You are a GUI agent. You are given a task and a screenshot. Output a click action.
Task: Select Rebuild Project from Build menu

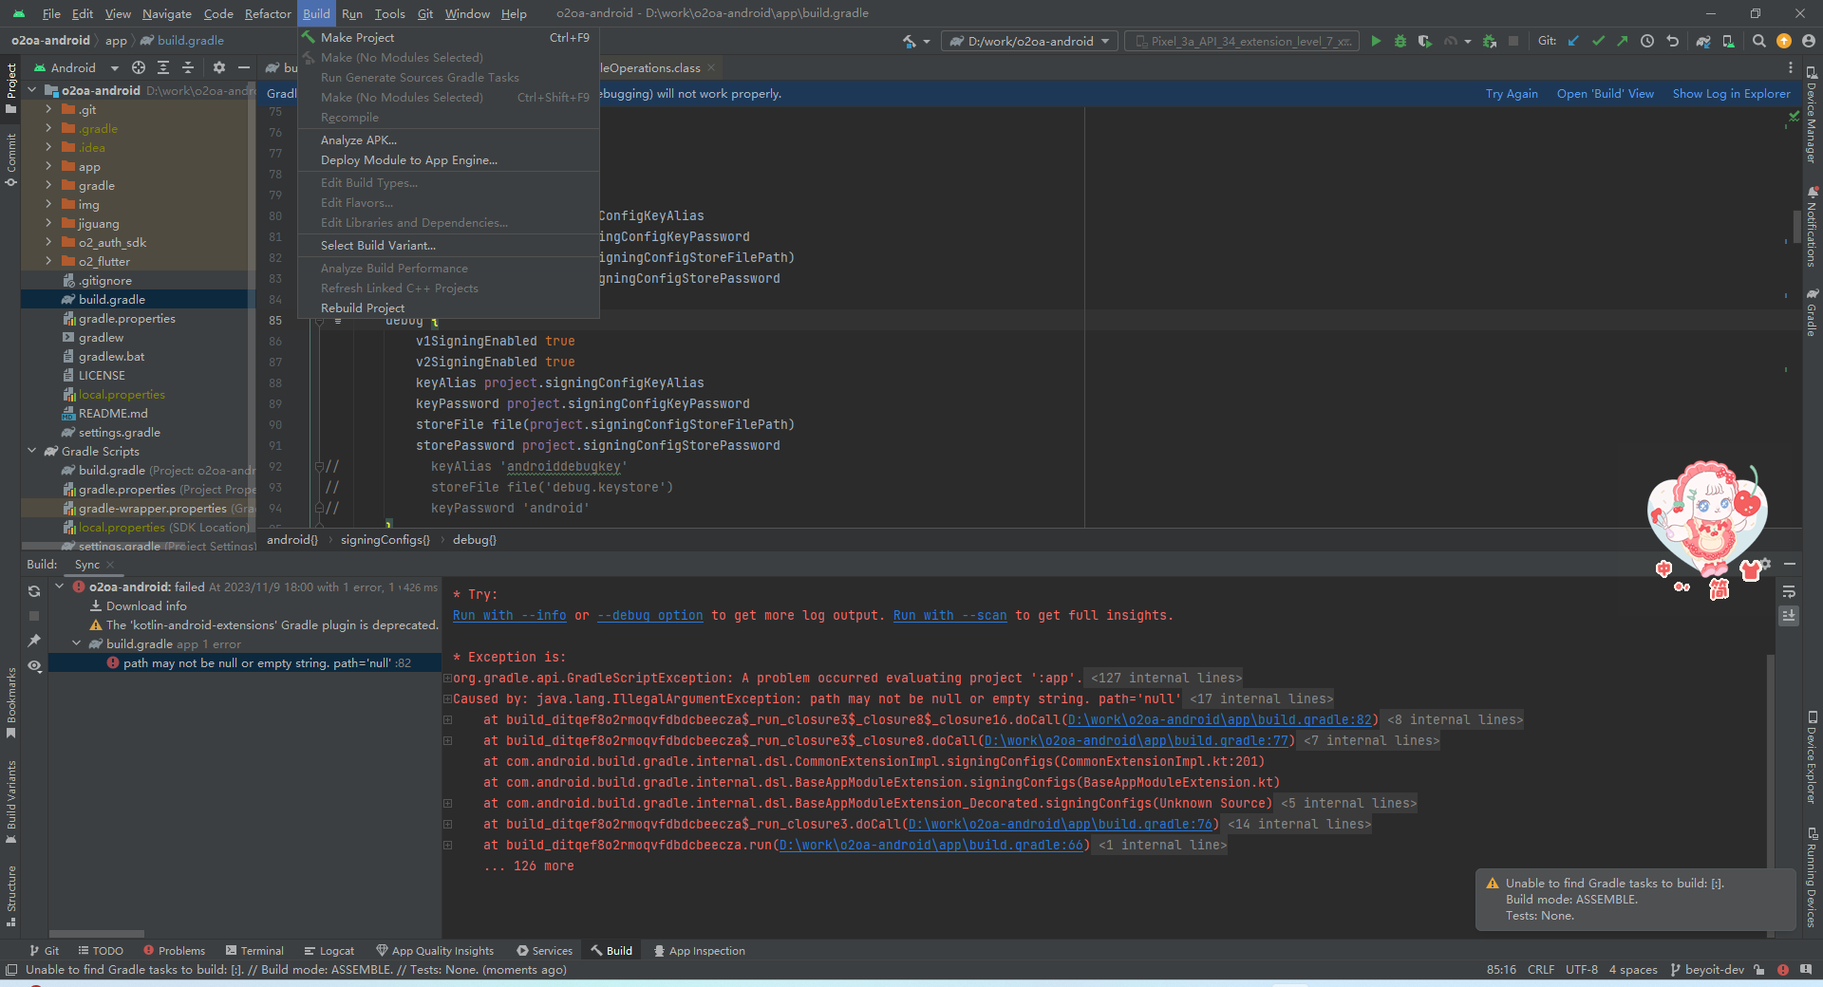click(363, 307)
